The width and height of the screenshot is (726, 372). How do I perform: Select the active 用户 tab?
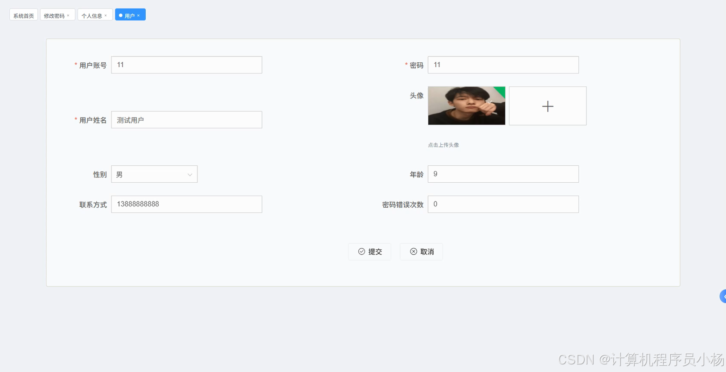[129, 16]
